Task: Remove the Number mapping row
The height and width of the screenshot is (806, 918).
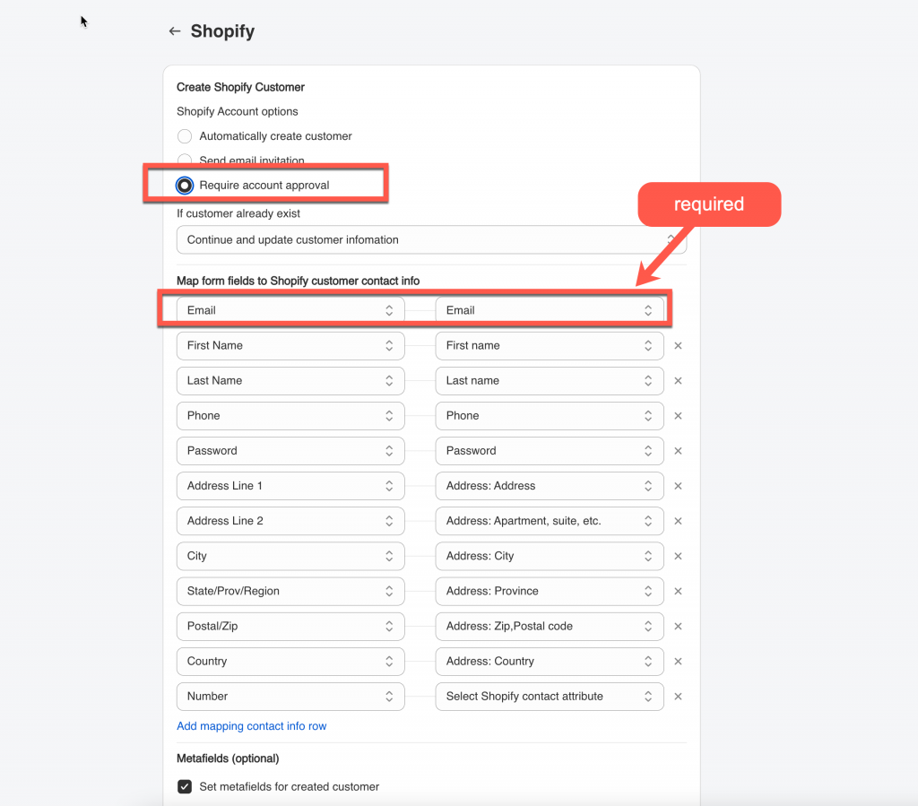Action: pyautogui.click(x=678, y=697)
